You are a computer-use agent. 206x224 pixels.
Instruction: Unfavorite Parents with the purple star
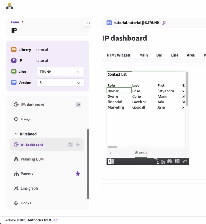point(78,174)
